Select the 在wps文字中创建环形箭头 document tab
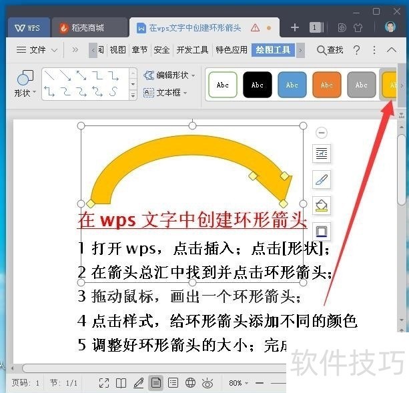 [x=204, y=27]
